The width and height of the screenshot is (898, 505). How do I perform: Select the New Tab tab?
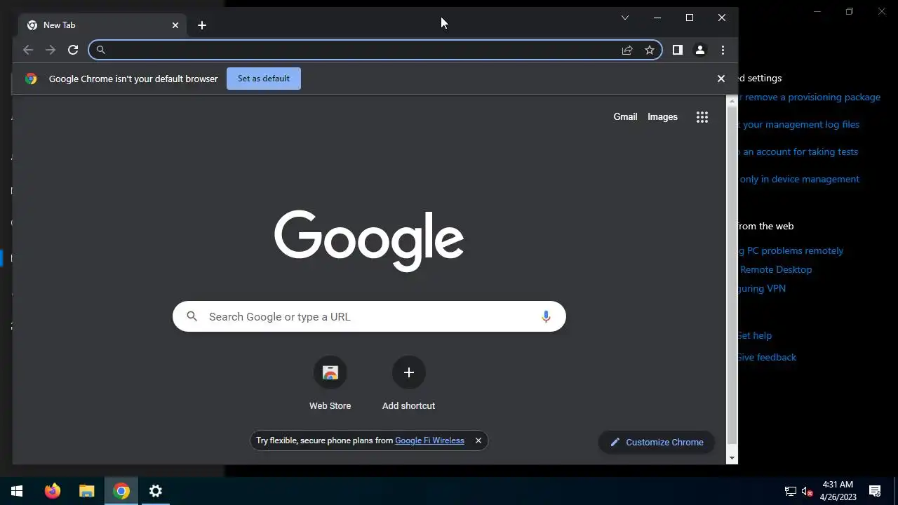(102, 25)
